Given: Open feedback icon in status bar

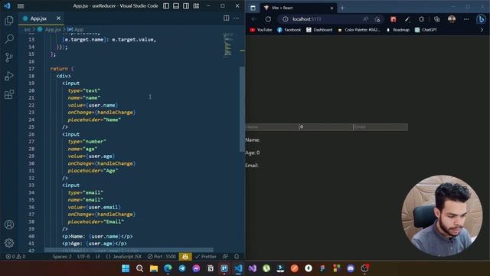Looking at the screenshot, I should [x=225, y=257].
